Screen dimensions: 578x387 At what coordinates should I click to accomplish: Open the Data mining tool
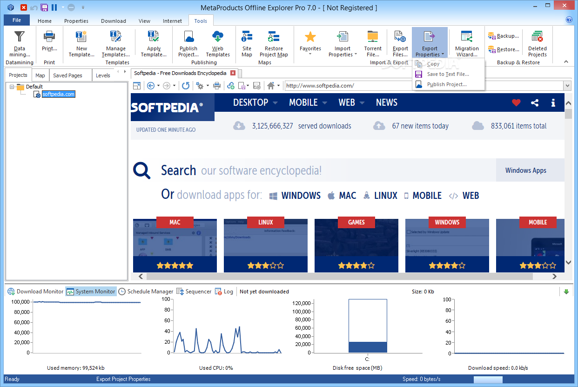[x=19, y=43]
